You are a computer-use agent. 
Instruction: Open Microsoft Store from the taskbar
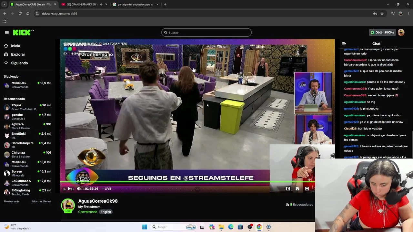(x=240, y=227)
